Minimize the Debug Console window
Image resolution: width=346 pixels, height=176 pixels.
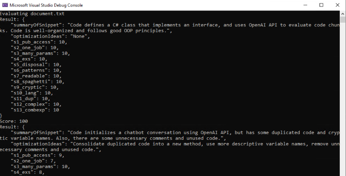click(x=305, y=5)
